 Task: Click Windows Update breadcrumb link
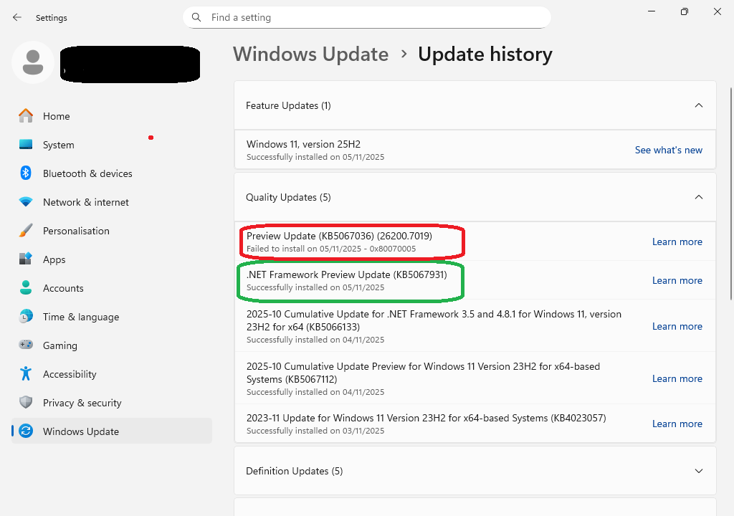(x=311, y=54)
